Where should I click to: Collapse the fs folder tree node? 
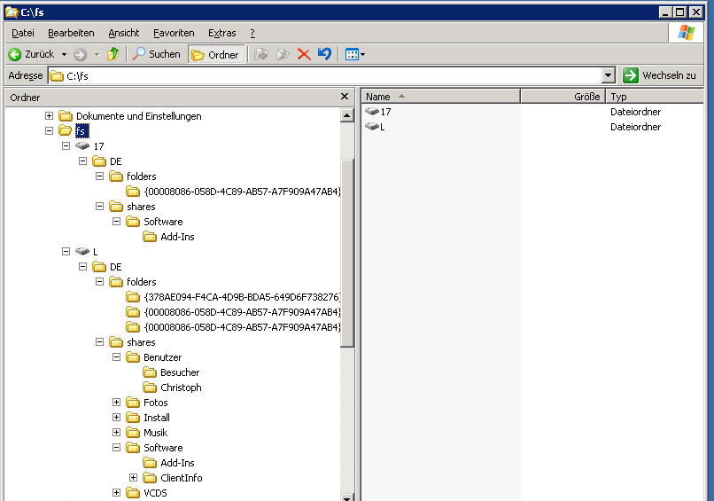(x=50, y=131)
